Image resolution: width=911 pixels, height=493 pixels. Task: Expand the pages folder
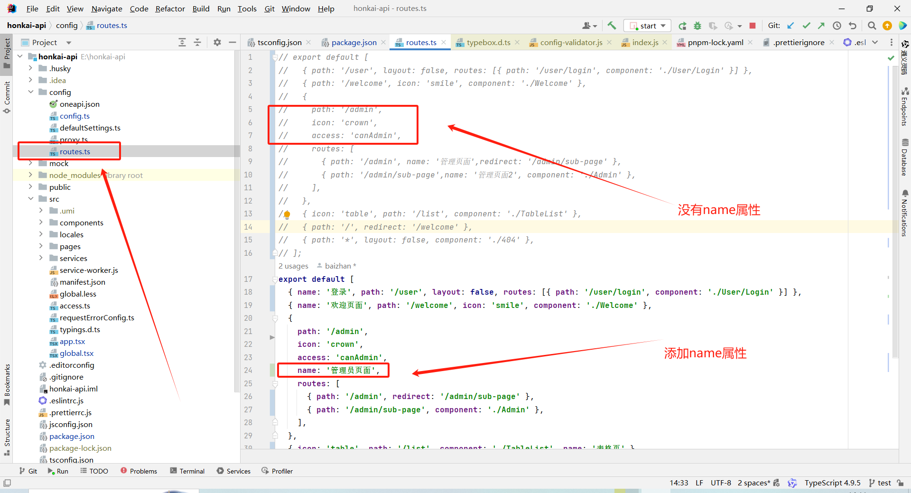(x=41, y=246)
